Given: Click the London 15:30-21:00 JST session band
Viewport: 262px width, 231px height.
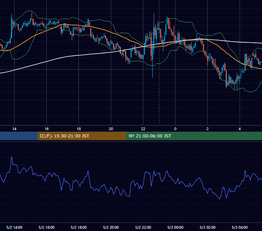Looking at the screenshot, I should coord(82,136).
